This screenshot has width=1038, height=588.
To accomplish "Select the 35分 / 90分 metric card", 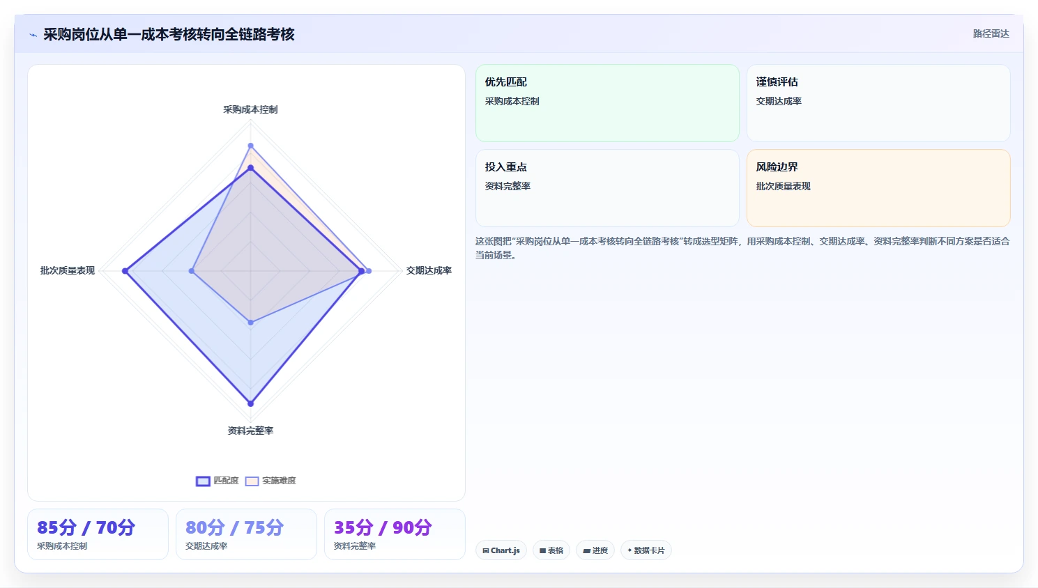I will (395, 534).
